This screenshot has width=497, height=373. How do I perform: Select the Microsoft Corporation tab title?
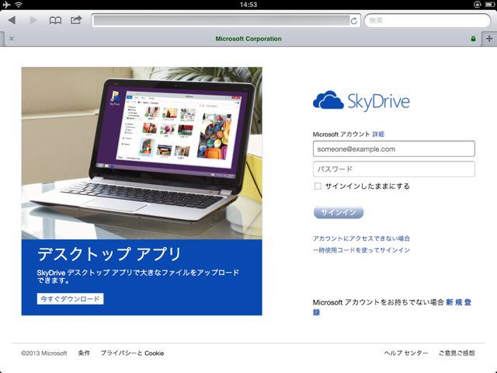(x=248, y=39)
